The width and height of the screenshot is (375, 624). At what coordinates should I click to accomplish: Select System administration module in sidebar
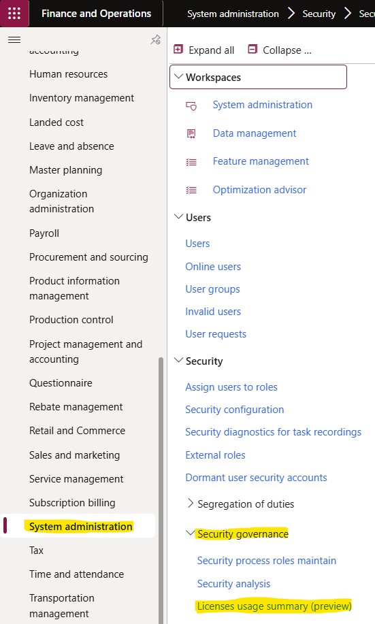[81, 527]
